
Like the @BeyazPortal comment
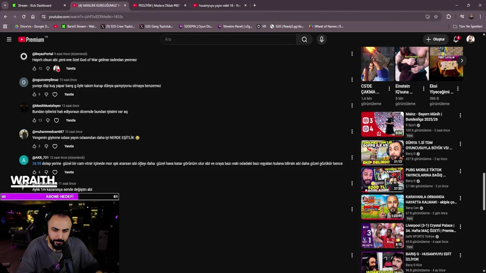34,69
